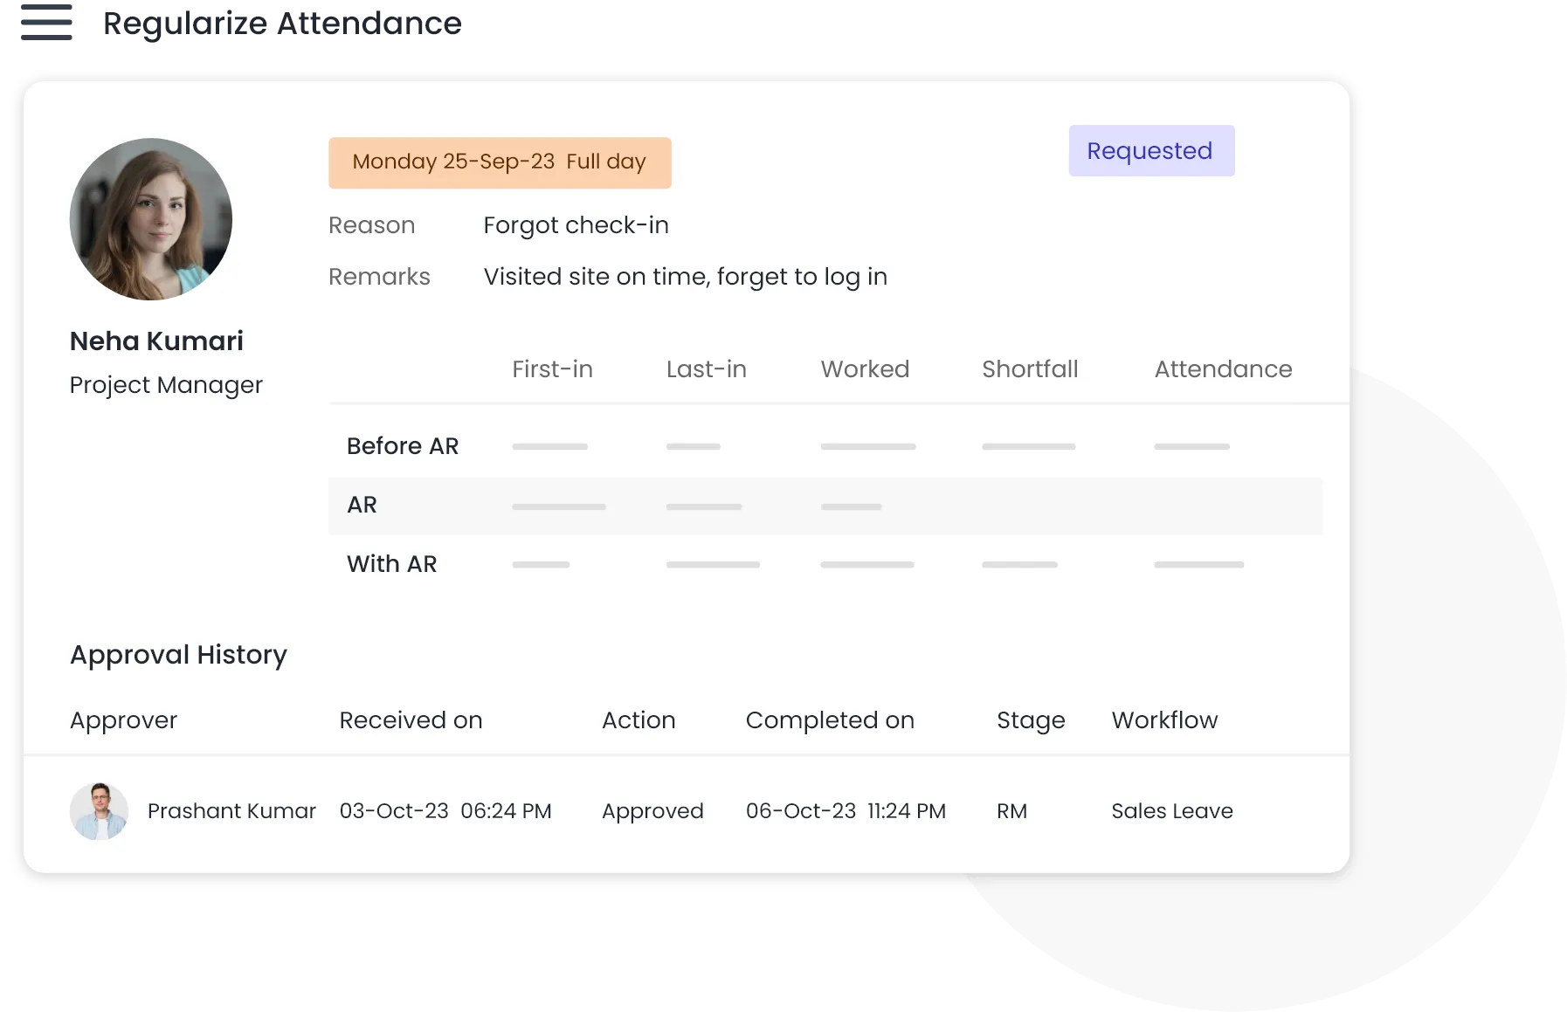Click the Prashant Kumar approver name
Screen dimensions: 1567x1012
click(231, 811)
